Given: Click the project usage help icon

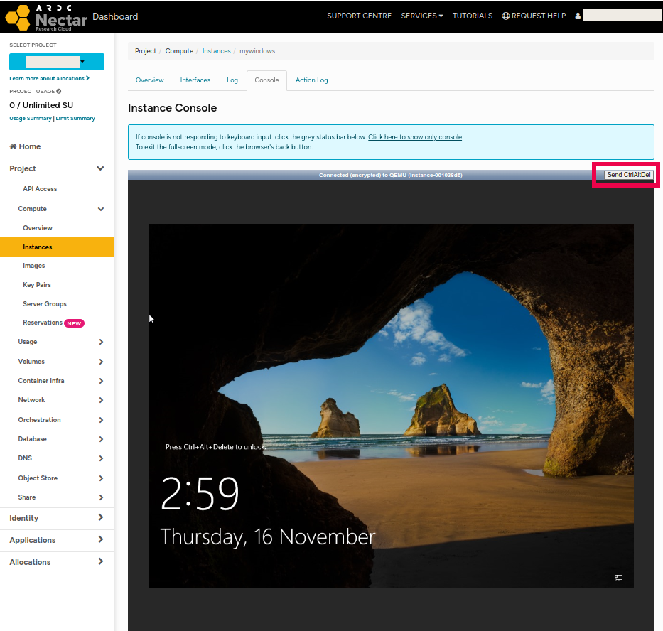Looking at the screenshot, I should 59,92.
